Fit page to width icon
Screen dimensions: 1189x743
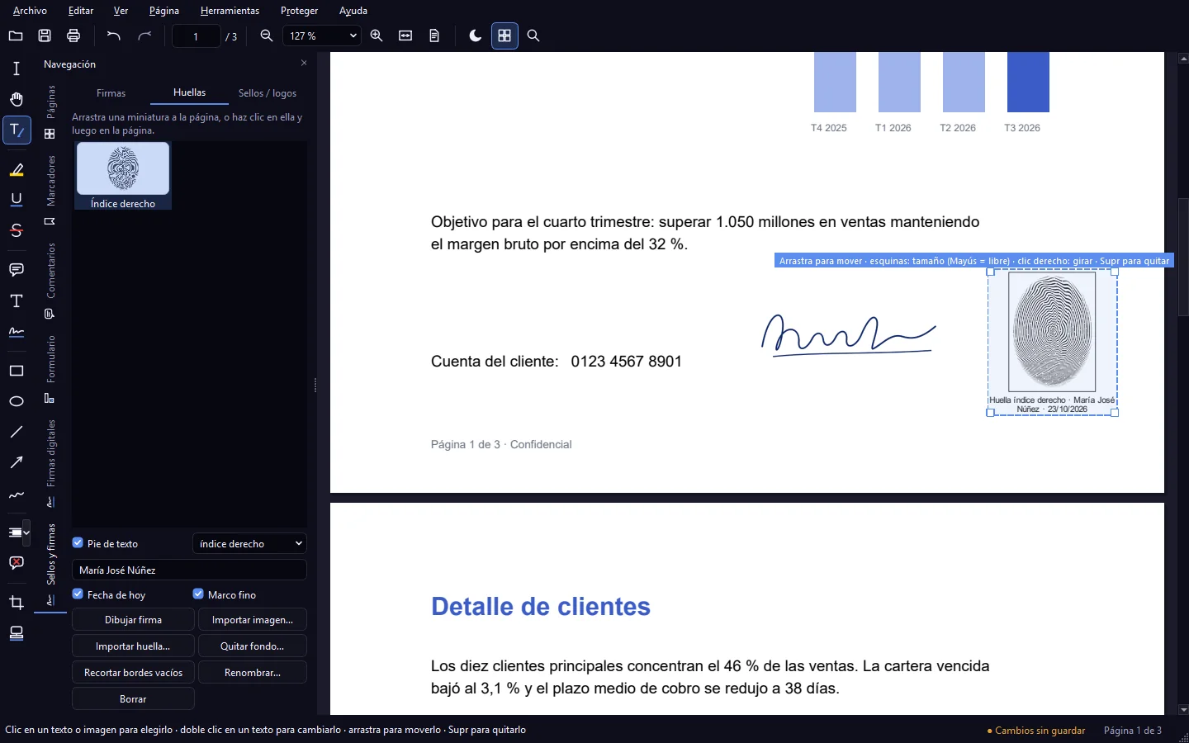[x=405, y=35]
